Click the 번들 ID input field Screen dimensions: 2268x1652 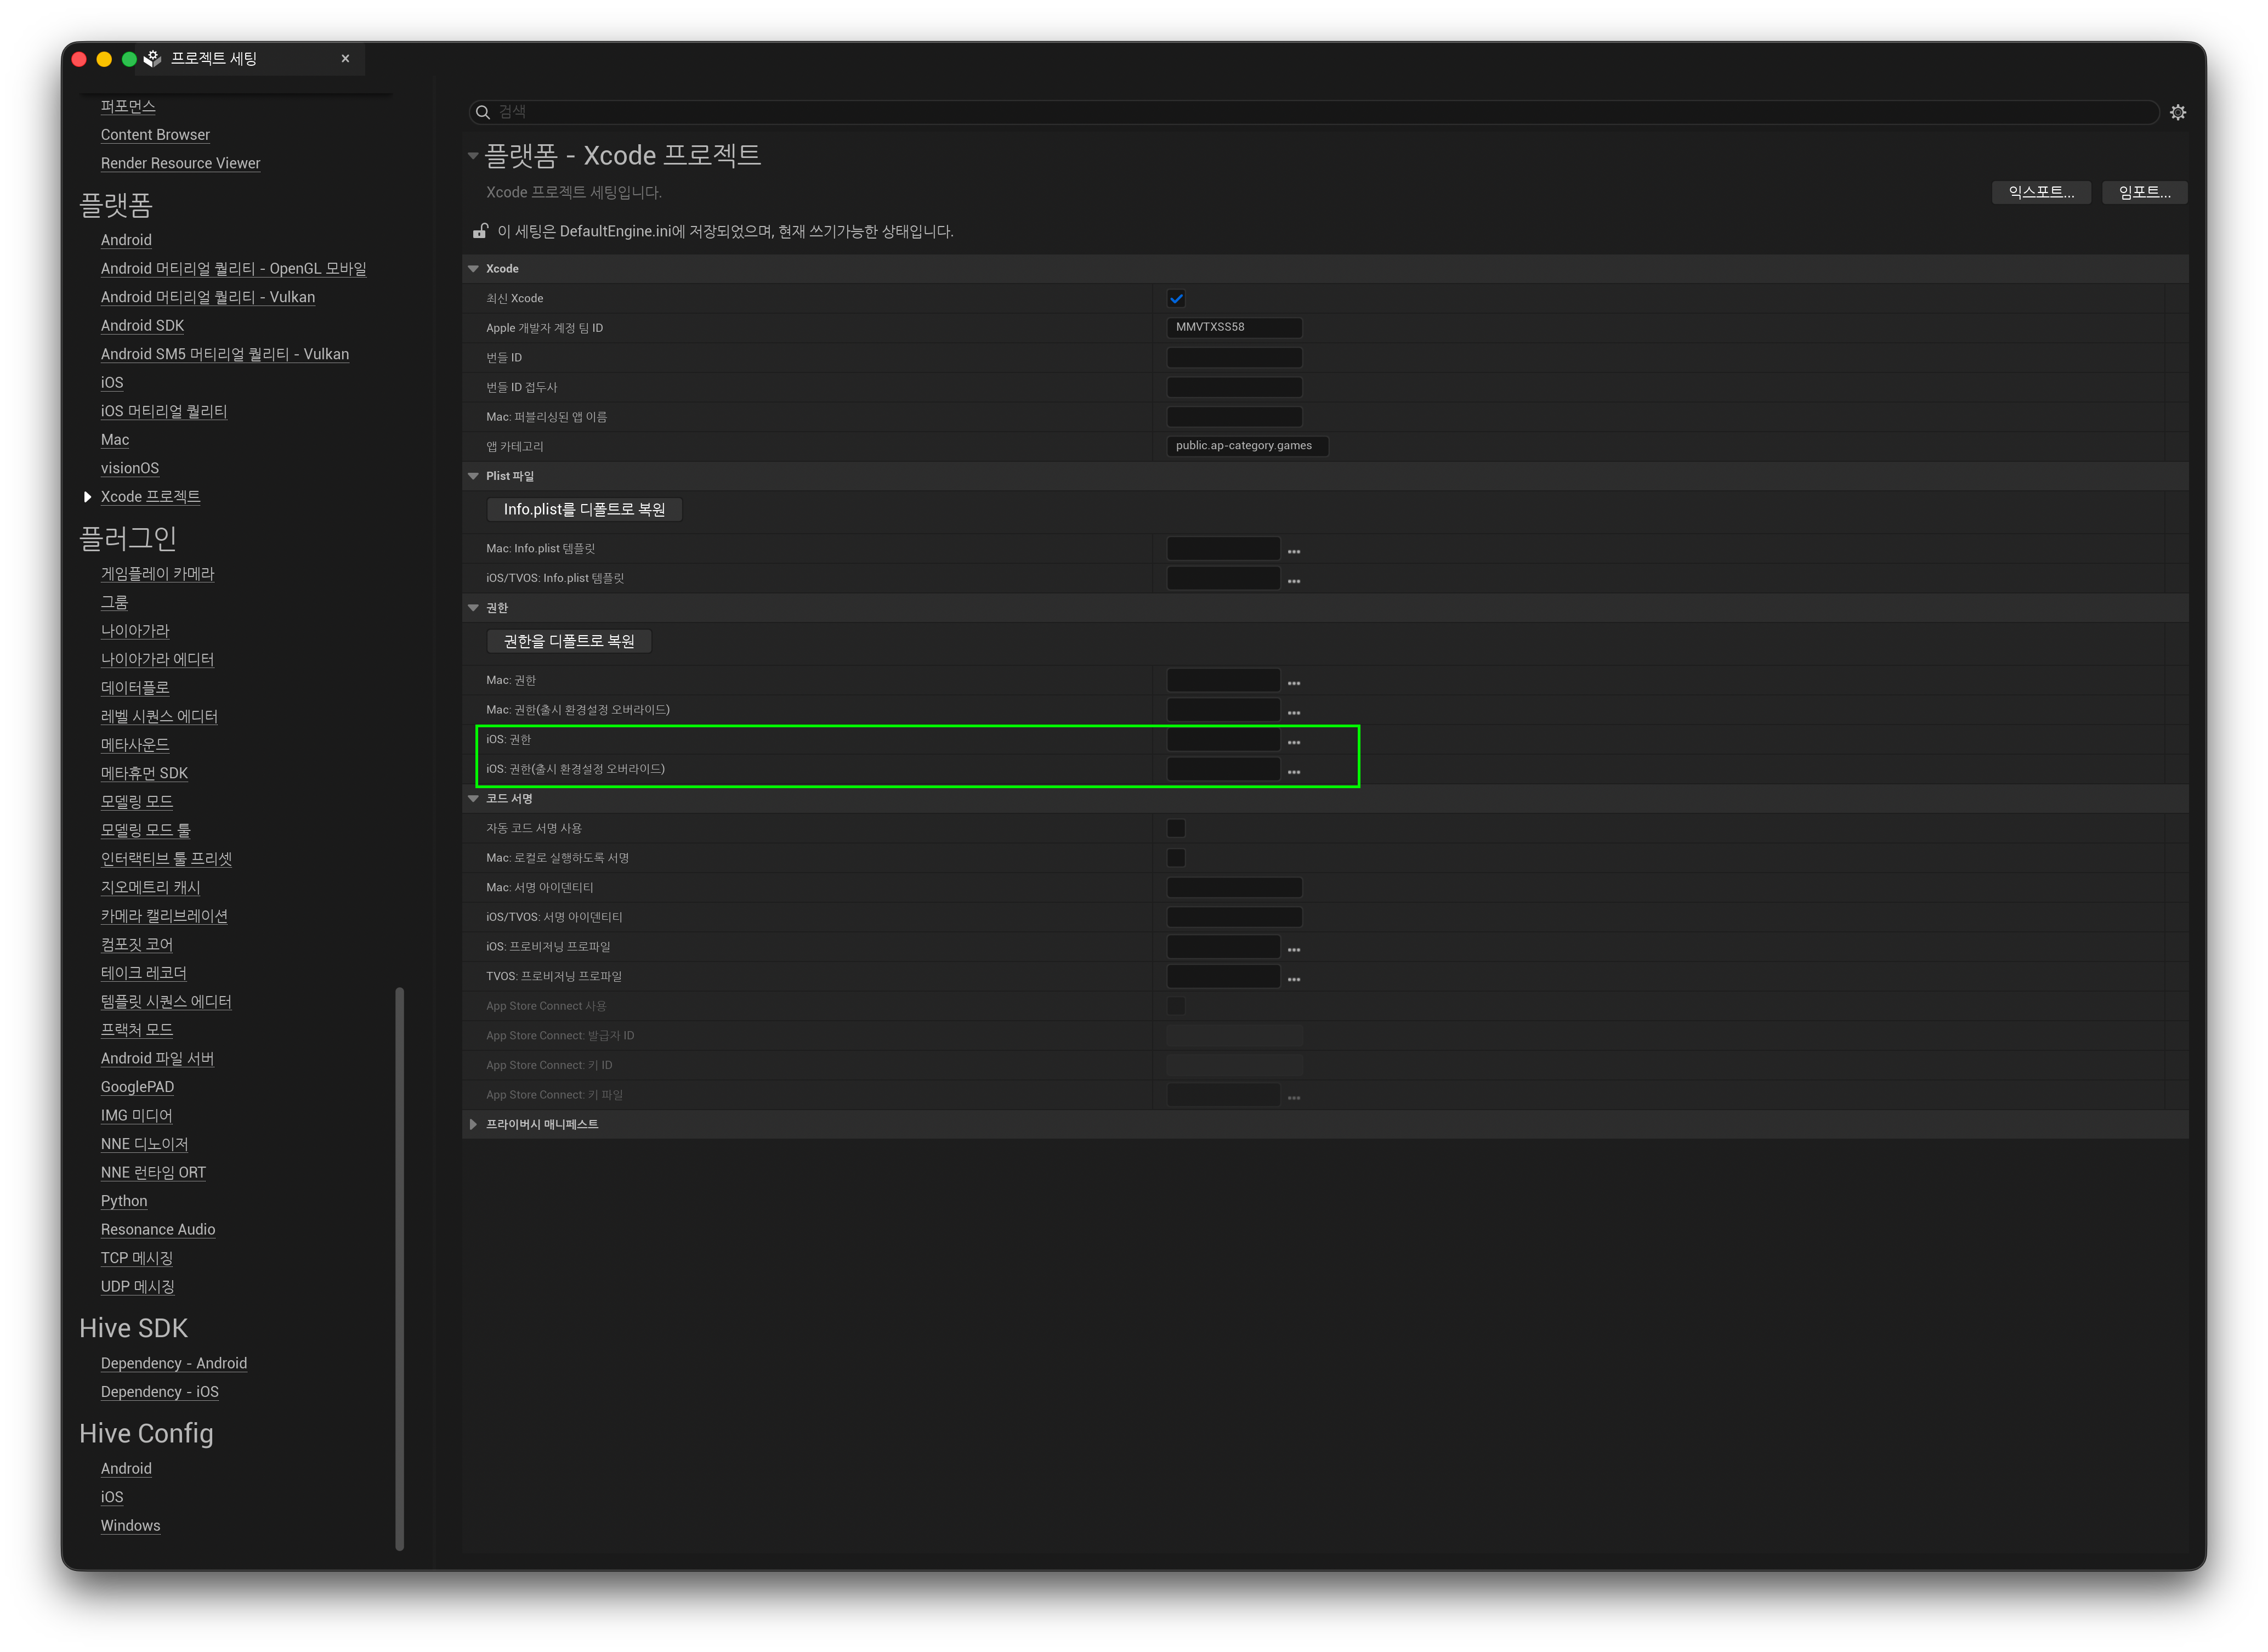click(x=1234, y=357)
